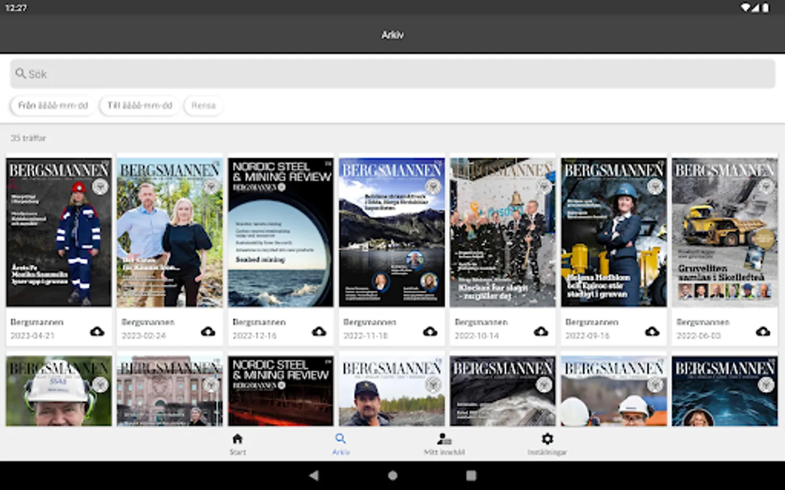Tap the Android back triangle
This screenshot has width=785, height=490.
pyautogui.click(x=314, y=475)
